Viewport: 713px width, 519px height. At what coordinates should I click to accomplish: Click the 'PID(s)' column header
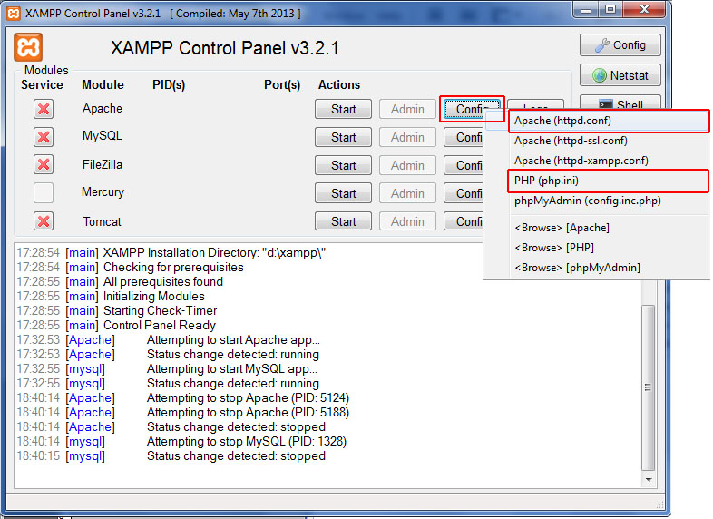tap(169, 85)
